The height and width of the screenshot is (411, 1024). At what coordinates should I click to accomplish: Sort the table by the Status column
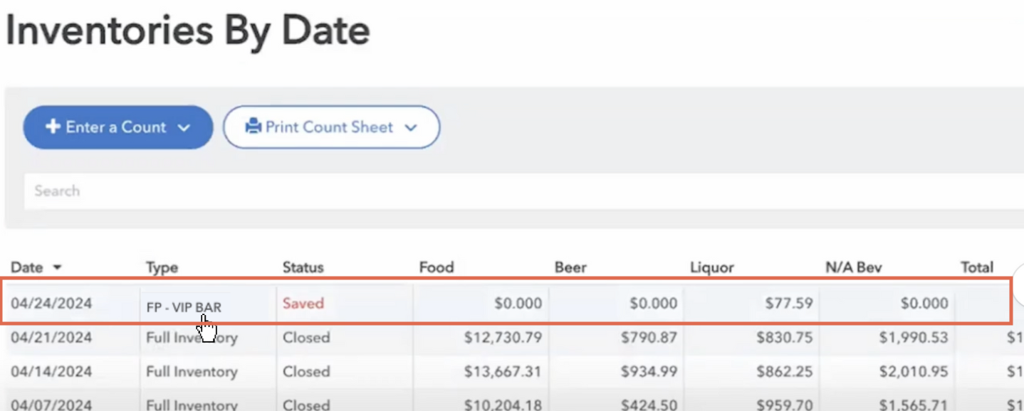pyautogui.click(x=303, y=267)
